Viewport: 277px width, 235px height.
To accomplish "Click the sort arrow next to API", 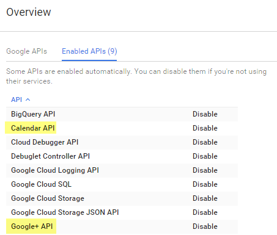I will (28, 99).
